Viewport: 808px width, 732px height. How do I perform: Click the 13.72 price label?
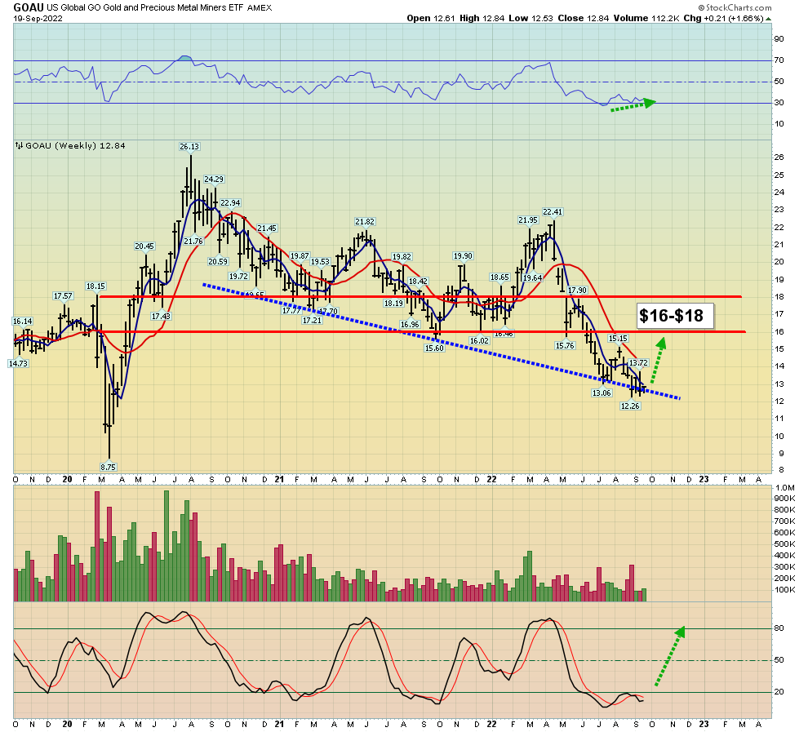(638, 363)
